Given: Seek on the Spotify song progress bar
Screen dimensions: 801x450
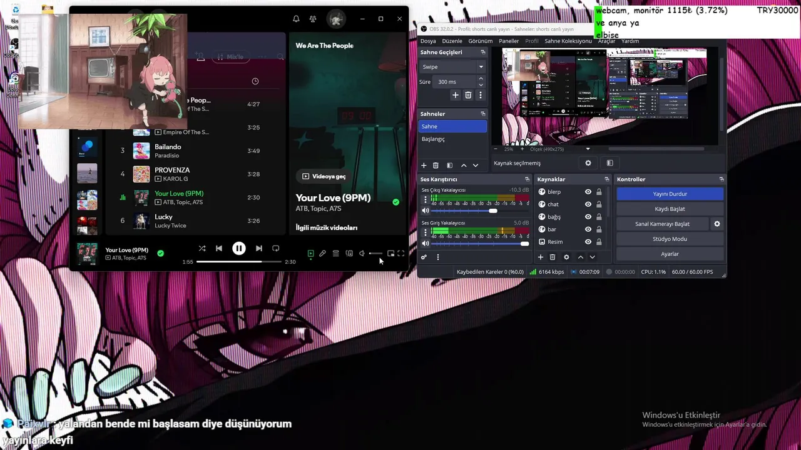Looking at the screenshot, I should coord(238,261).
